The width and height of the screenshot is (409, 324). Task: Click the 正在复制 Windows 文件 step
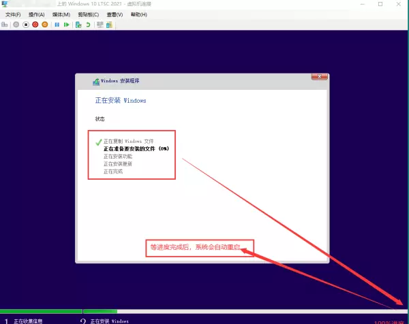pos(129,141)
